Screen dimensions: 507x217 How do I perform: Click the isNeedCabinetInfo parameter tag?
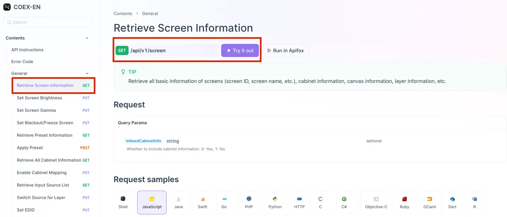(143, 141)
